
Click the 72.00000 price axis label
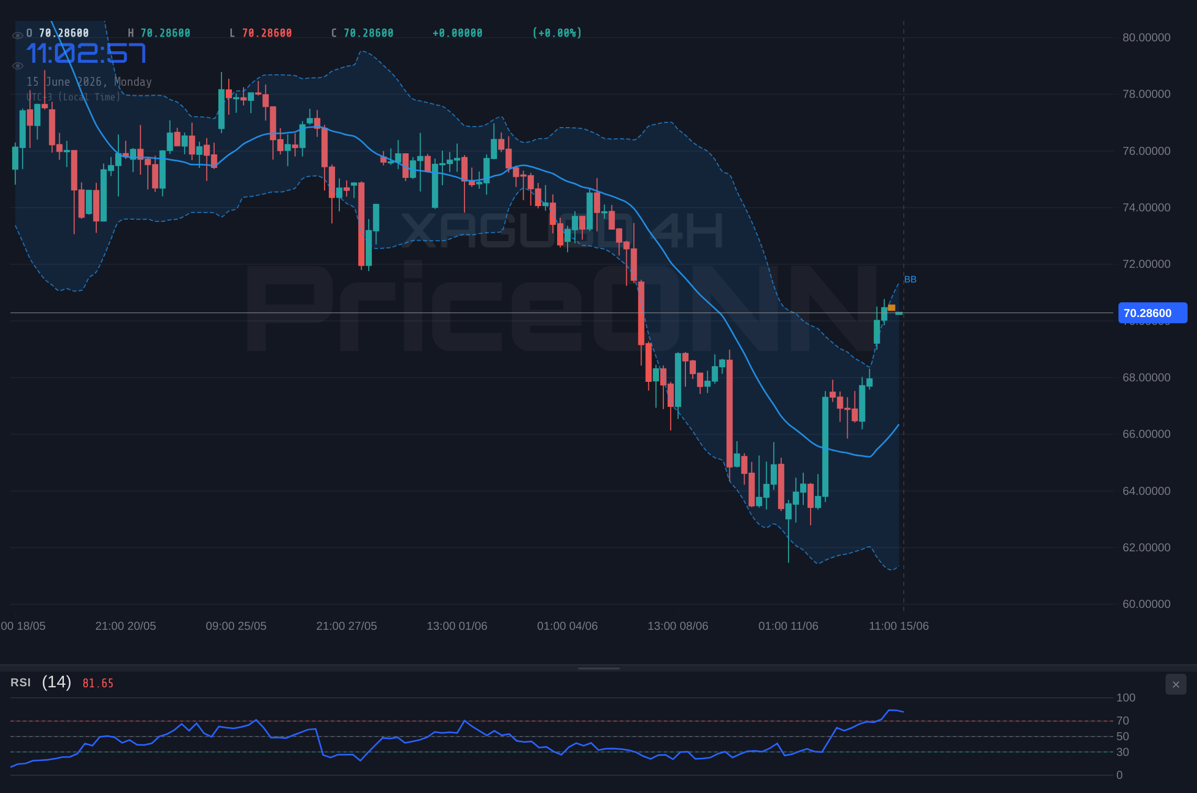click(1146, 264)
